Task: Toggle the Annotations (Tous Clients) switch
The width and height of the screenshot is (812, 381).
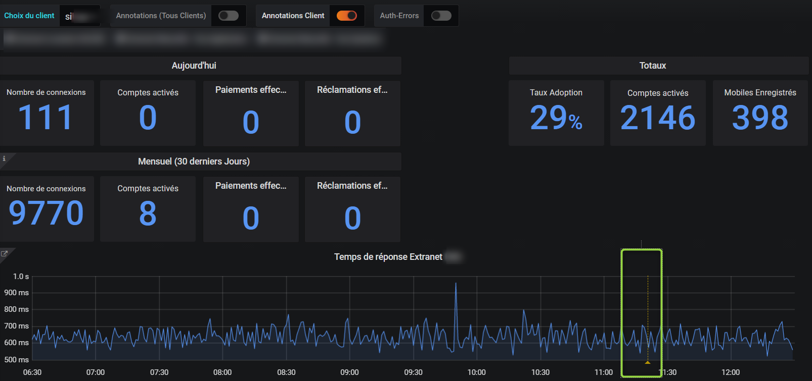Action: point(229,16)
